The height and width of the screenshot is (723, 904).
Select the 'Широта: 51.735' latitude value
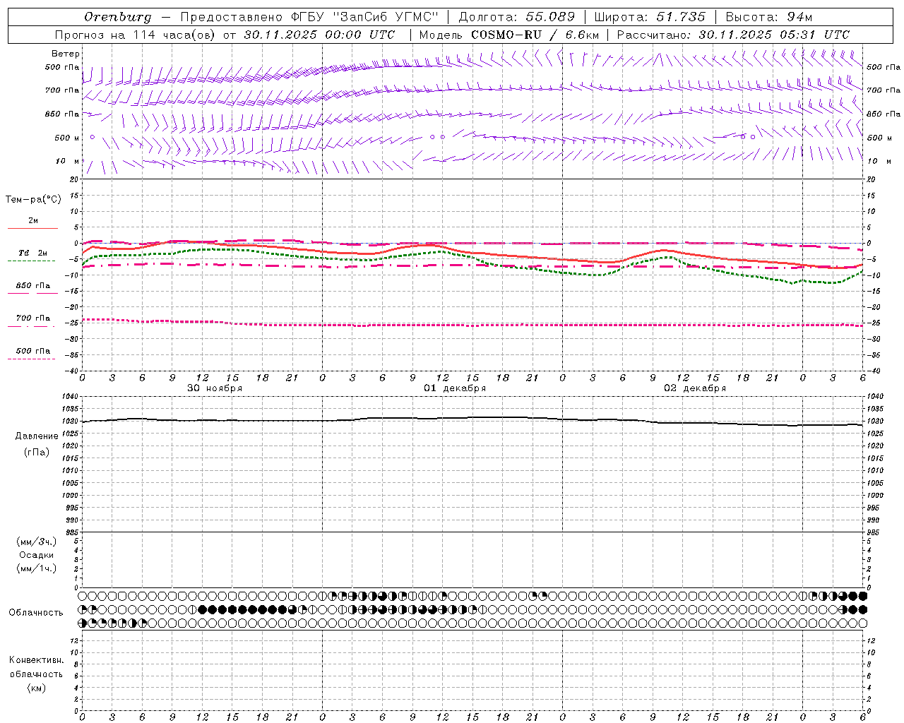click(650, 17)
